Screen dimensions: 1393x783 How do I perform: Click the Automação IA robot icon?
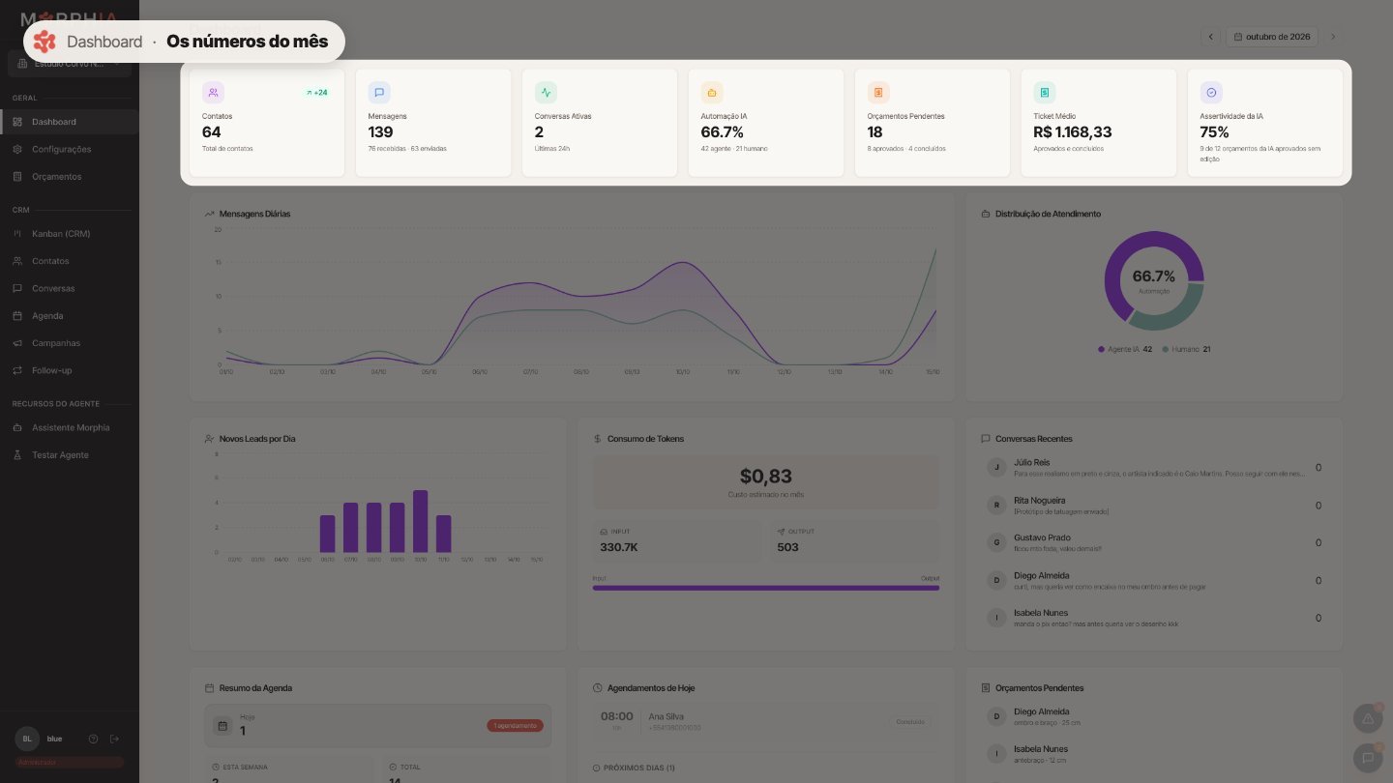pos(712,93)
